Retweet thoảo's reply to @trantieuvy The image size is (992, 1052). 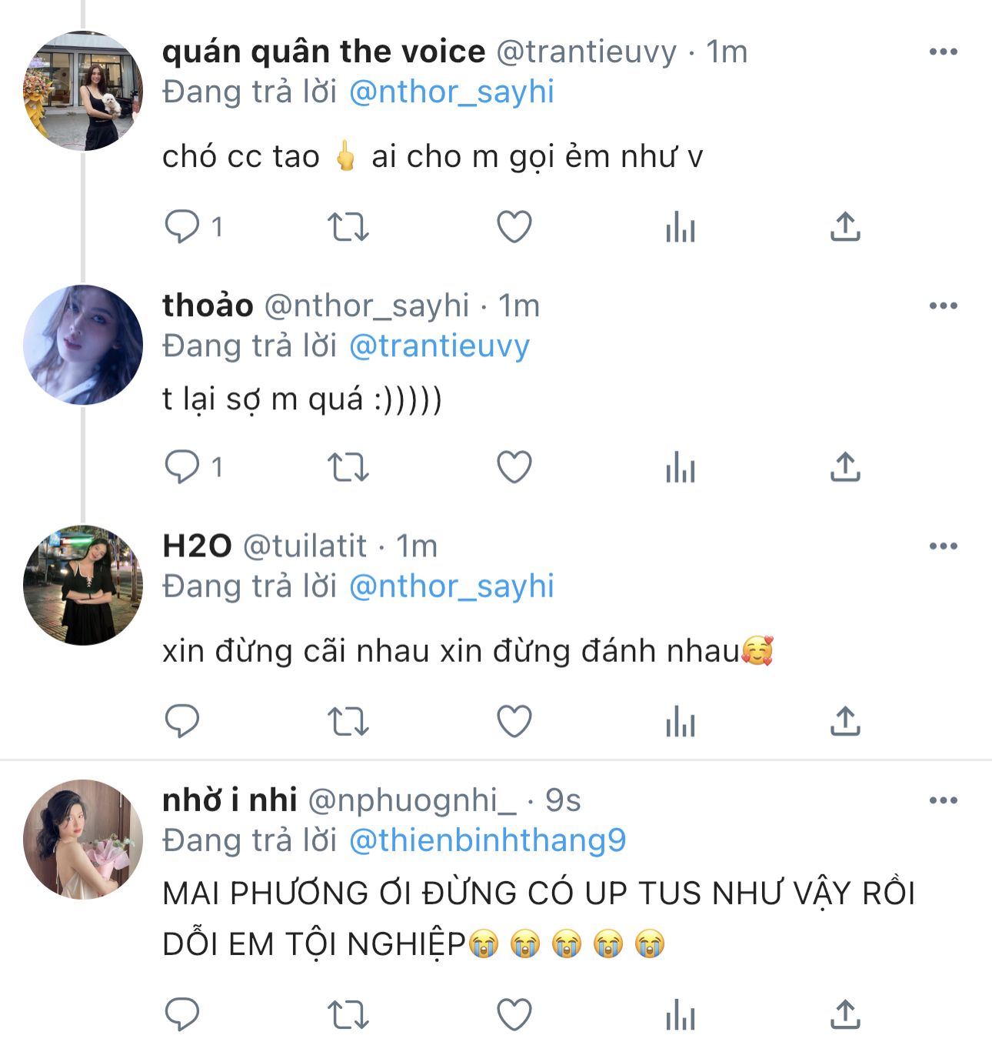348,468
